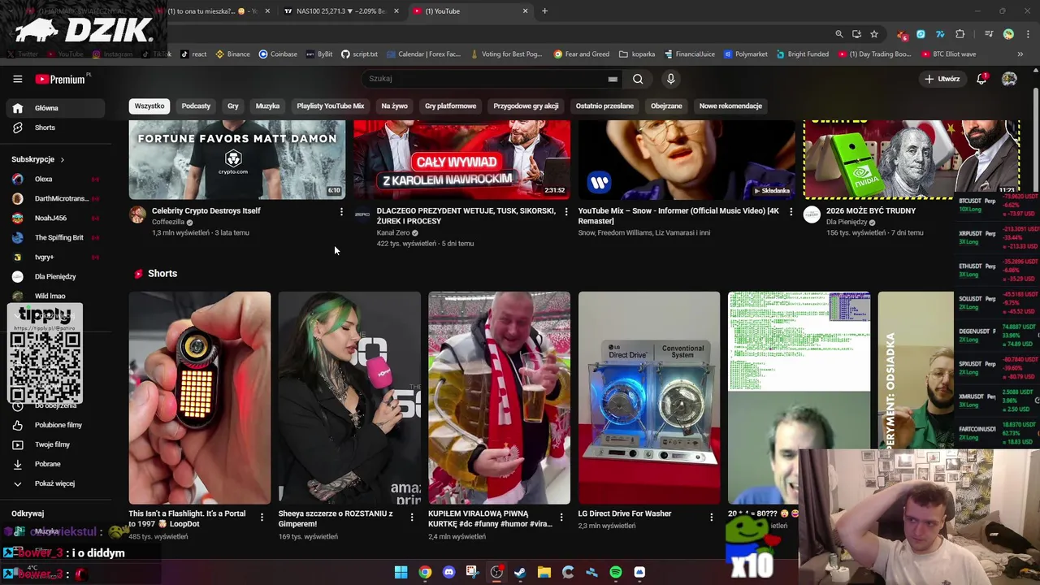Open Twoje filmy in sidebar

coord(56,444)
